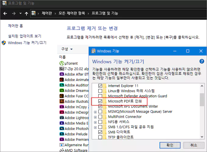This screenshot has height=152, width=207.
Task: Check the TFTP 클라이언트 checkbox
Action: tap(100, 137)
